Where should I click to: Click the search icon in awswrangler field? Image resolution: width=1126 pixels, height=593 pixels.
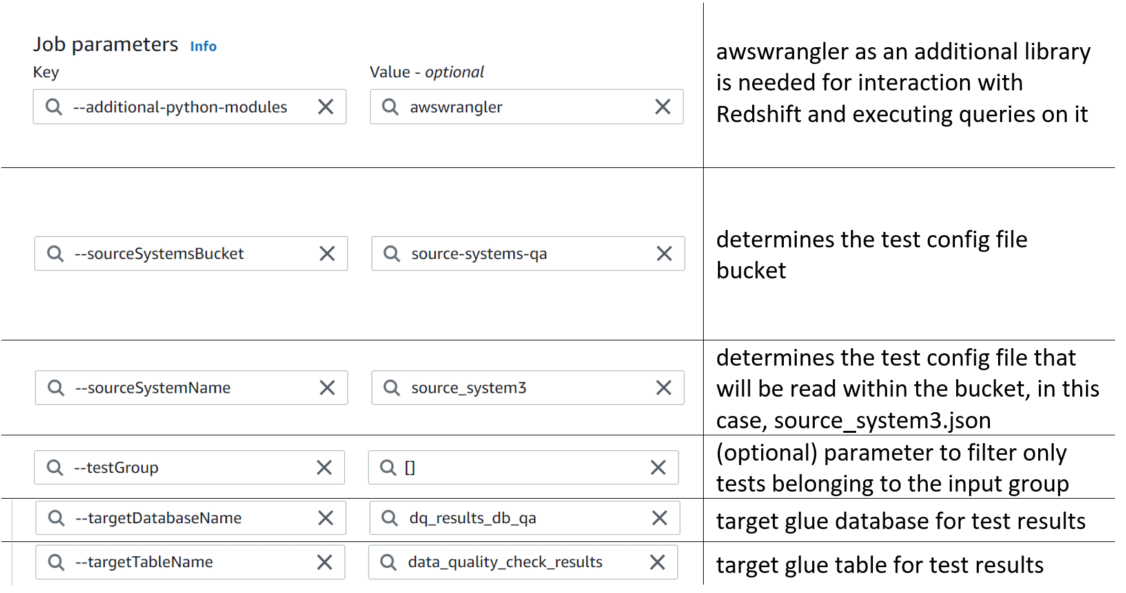pyautogui.click(x=390, y=107)
